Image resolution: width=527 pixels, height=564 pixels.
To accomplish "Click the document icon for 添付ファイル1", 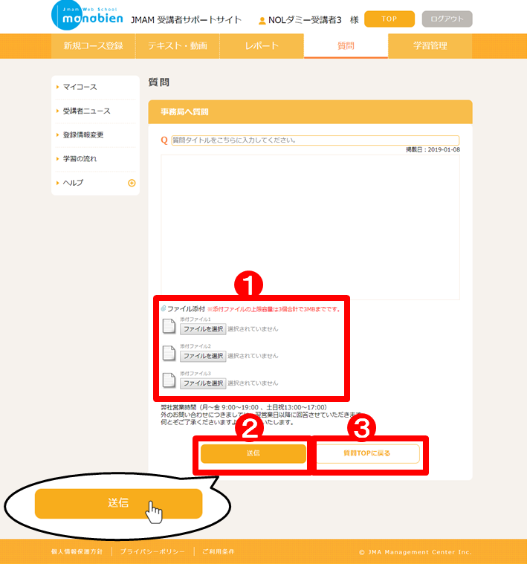I will 169,327.
